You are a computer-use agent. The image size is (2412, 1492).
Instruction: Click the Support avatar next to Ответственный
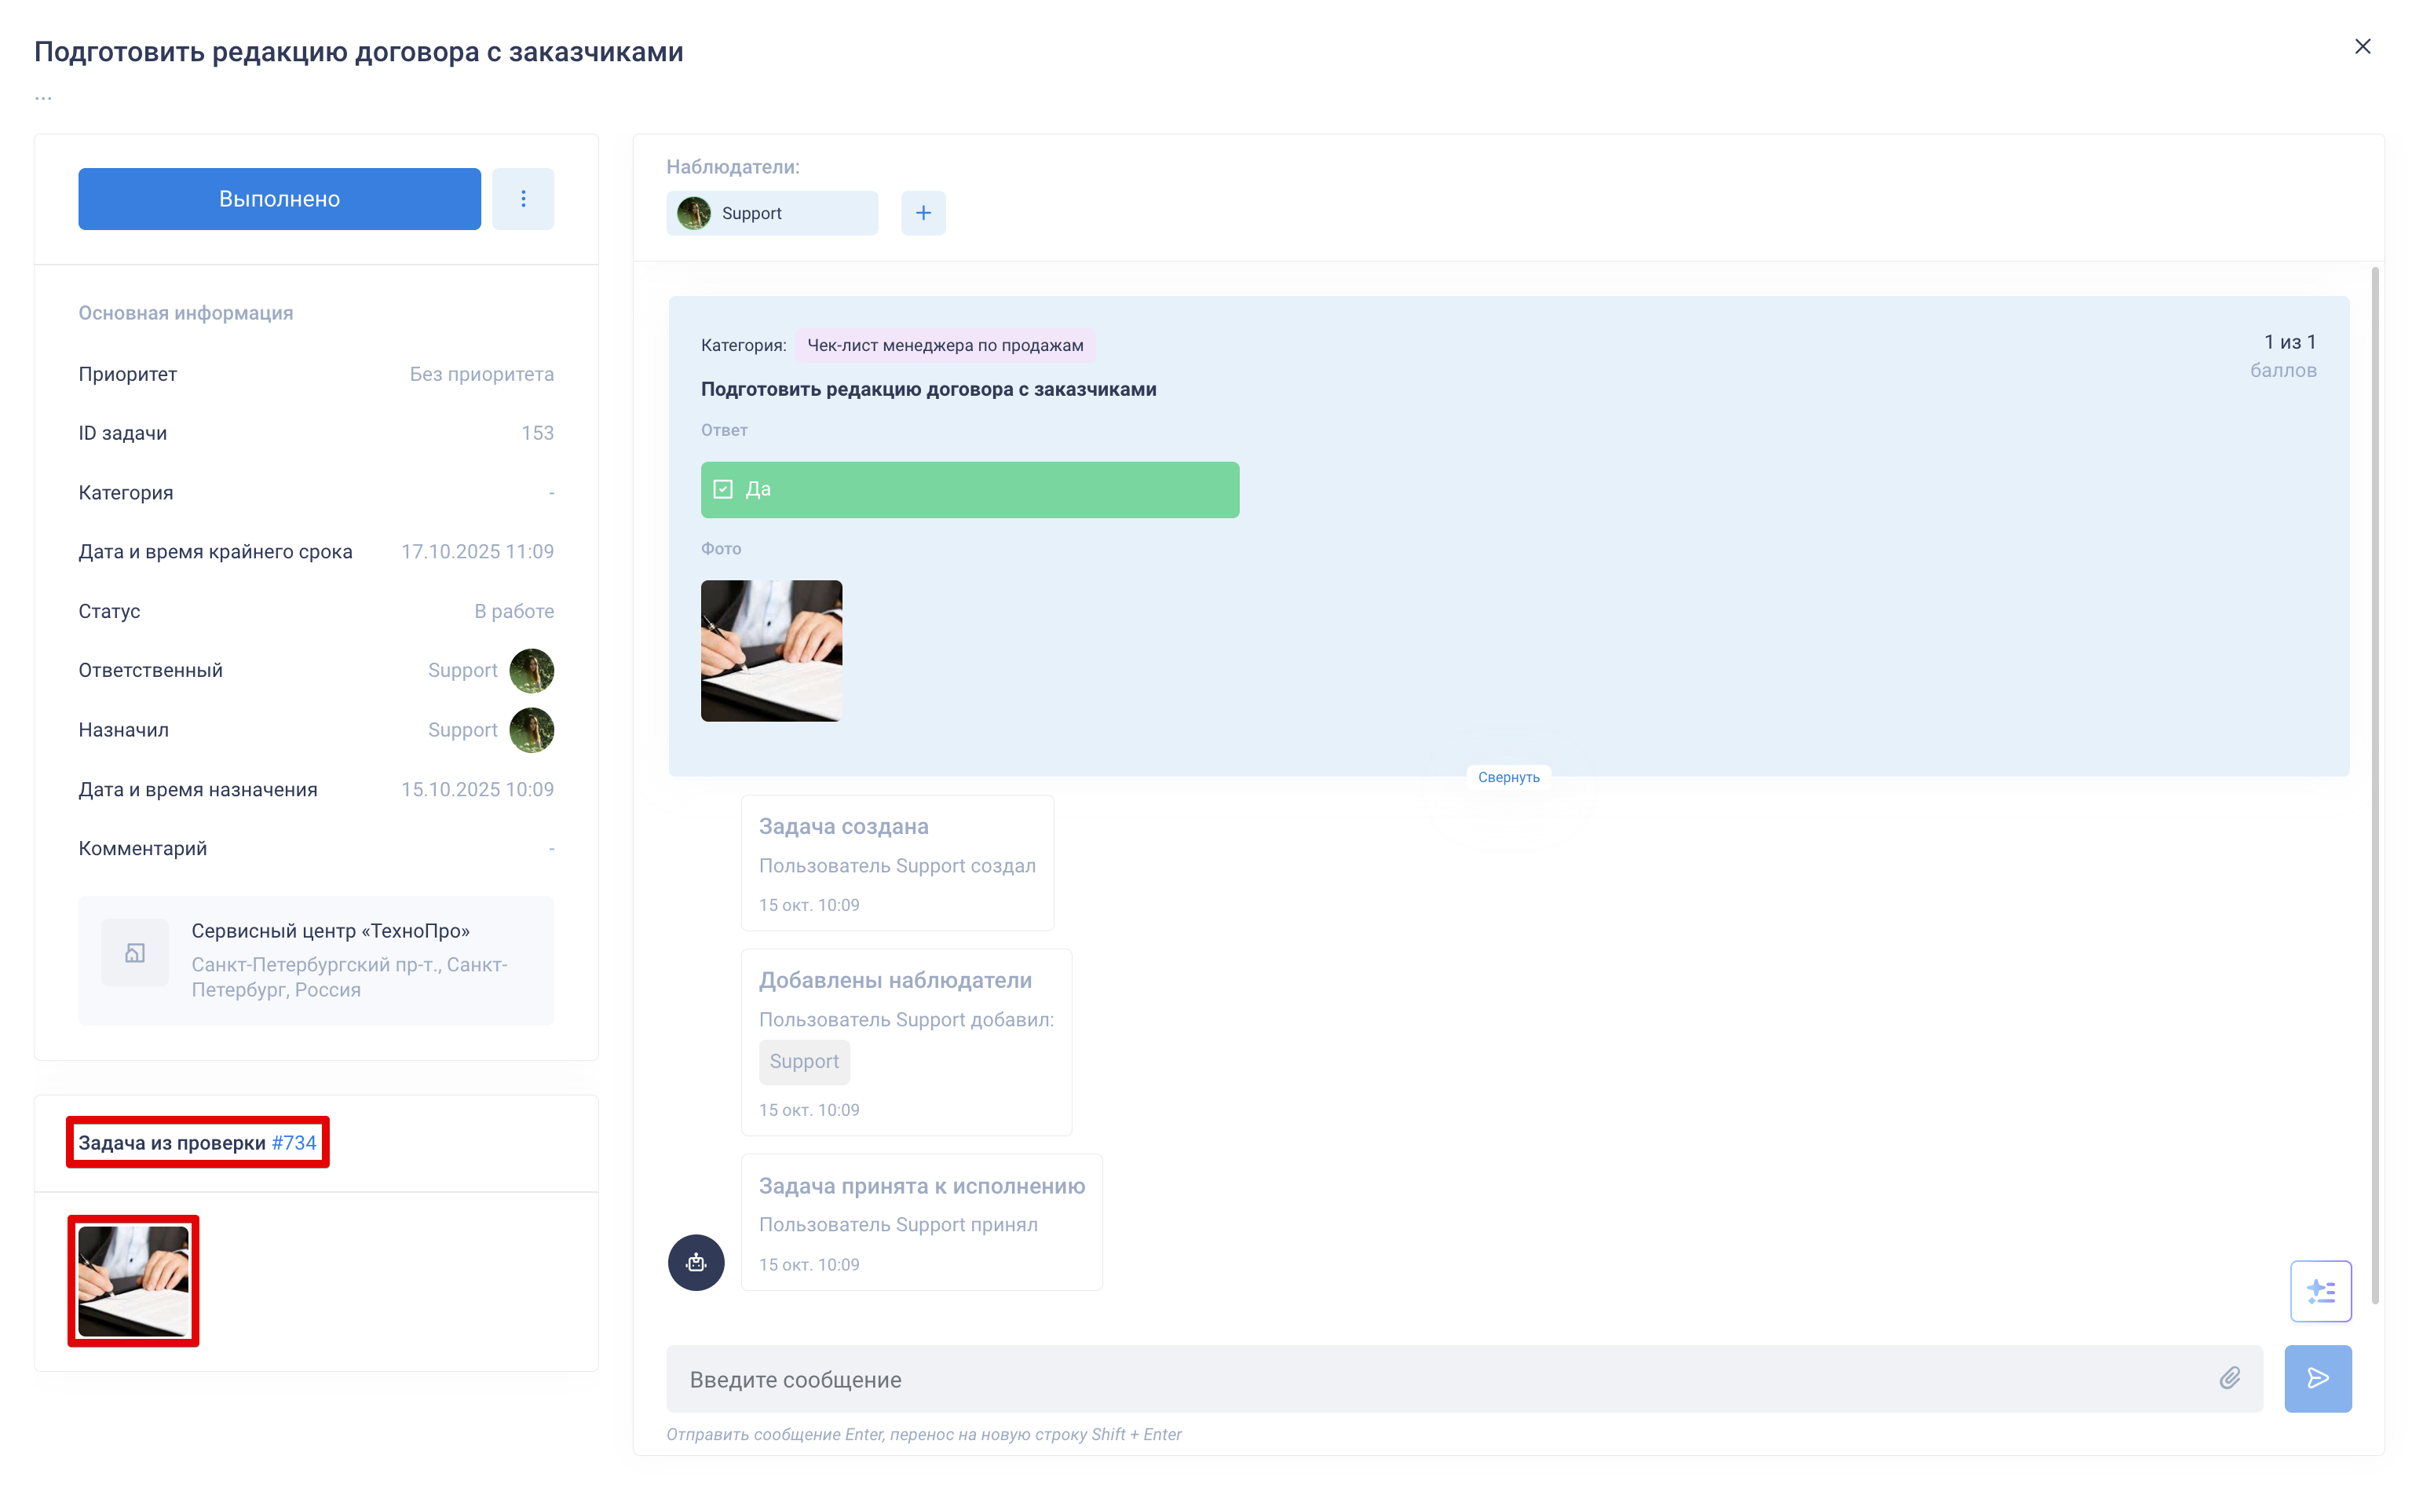(x=531, y=670)
